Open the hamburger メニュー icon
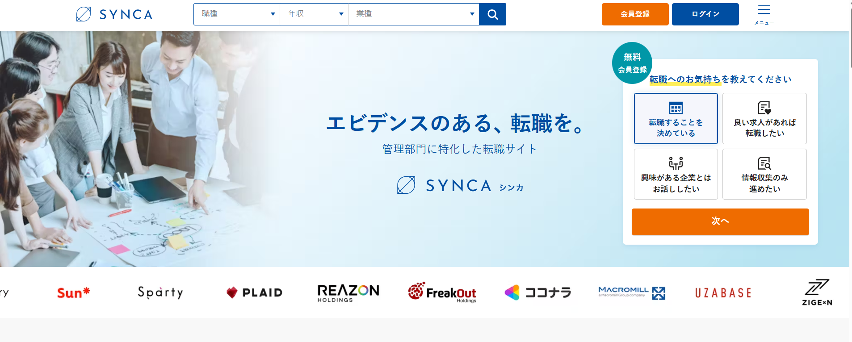Viewport: 852px width, 342px height. pyautogui.click(x=764, y=14)
